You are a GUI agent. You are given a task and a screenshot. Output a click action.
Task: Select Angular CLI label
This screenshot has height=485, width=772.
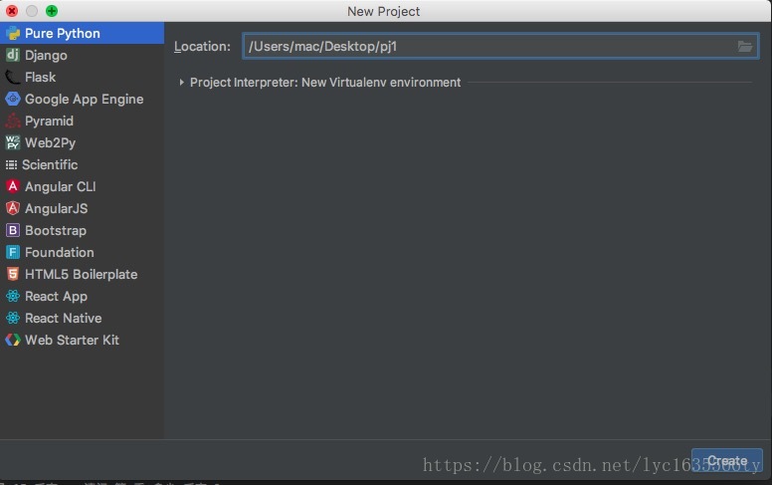point(61,186)
